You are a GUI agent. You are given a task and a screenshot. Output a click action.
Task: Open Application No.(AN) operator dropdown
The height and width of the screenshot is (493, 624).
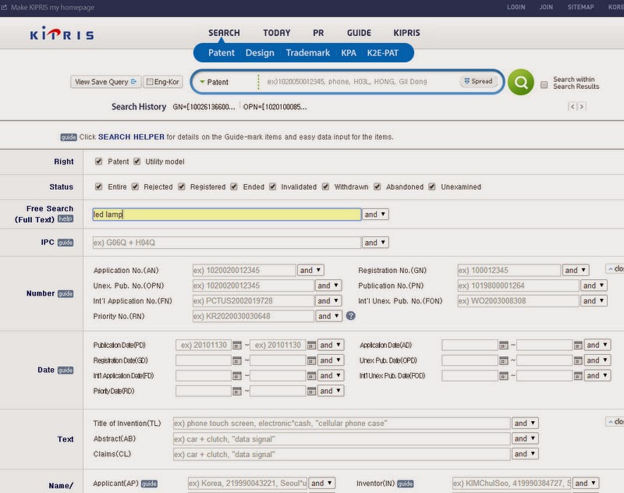click(x=310, y=270)
